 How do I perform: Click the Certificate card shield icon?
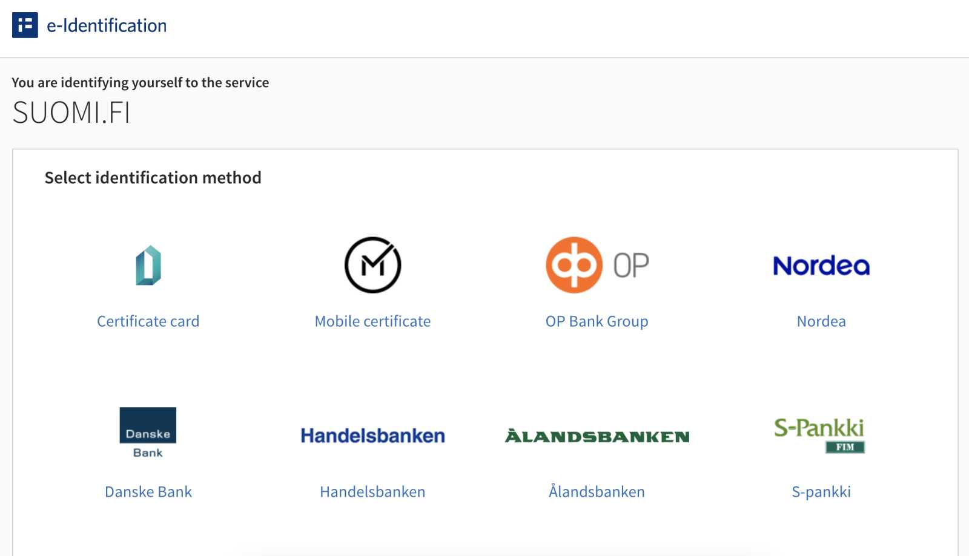pos(148,265)
